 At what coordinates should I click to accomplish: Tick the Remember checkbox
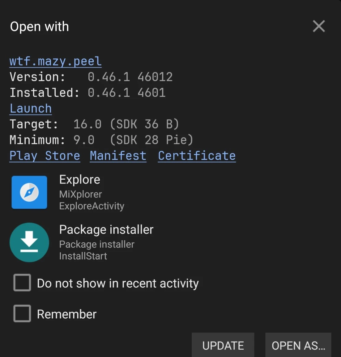pyautogui.click(x=22, y=313)
